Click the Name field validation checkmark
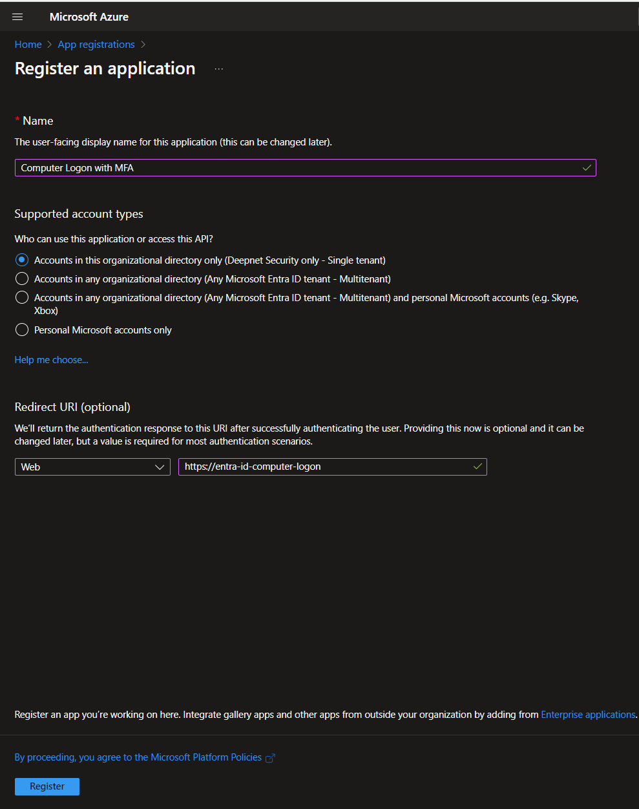Image resolution: width=639 pixels, height=809 pixels. [x=587, y=168]
